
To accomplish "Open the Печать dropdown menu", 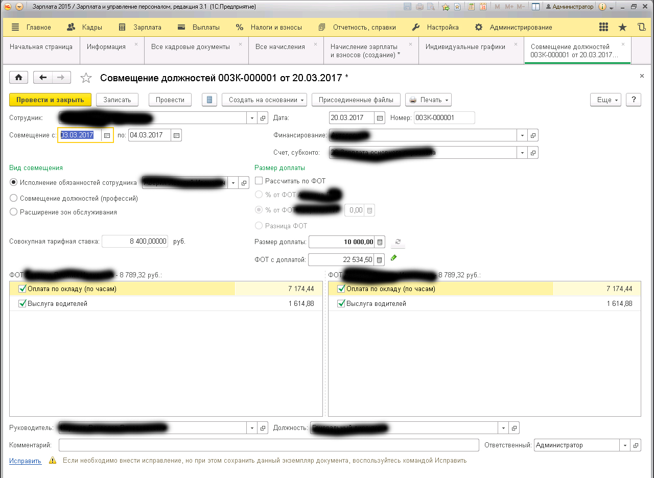I will [428, 100].
